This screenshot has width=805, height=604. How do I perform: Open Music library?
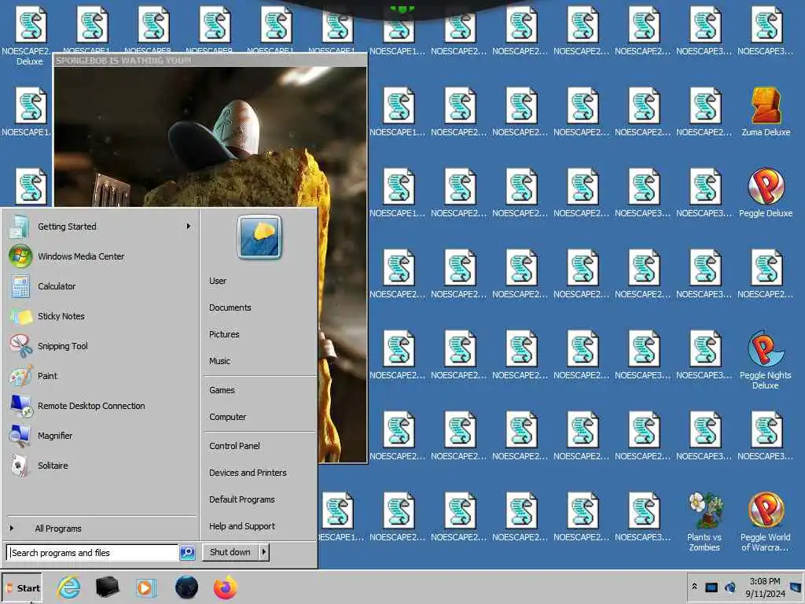219,361
